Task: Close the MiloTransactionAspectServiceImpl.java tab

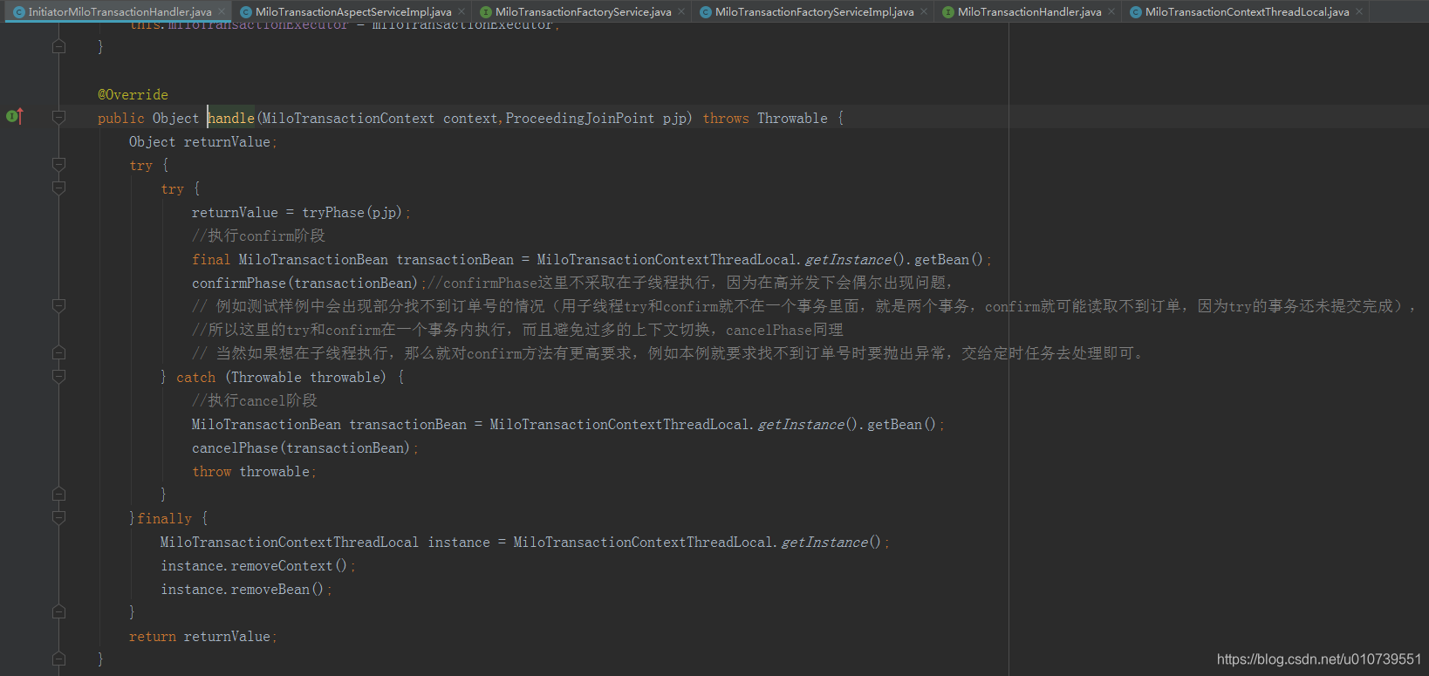Action: [x=462, y=11]
